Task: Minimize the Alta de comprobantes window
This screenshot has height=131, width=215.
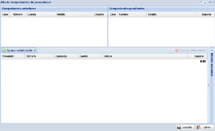Action: click(205, 2)
